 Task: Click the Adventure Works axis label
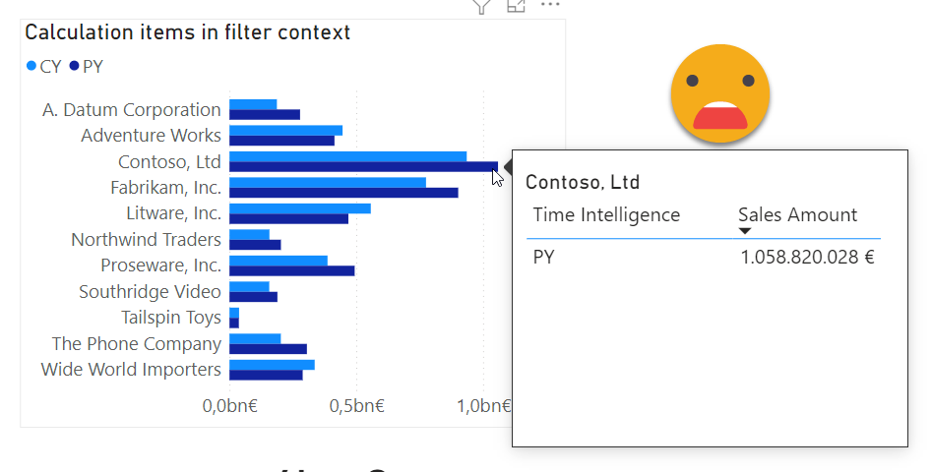click(x=151, y=135)
